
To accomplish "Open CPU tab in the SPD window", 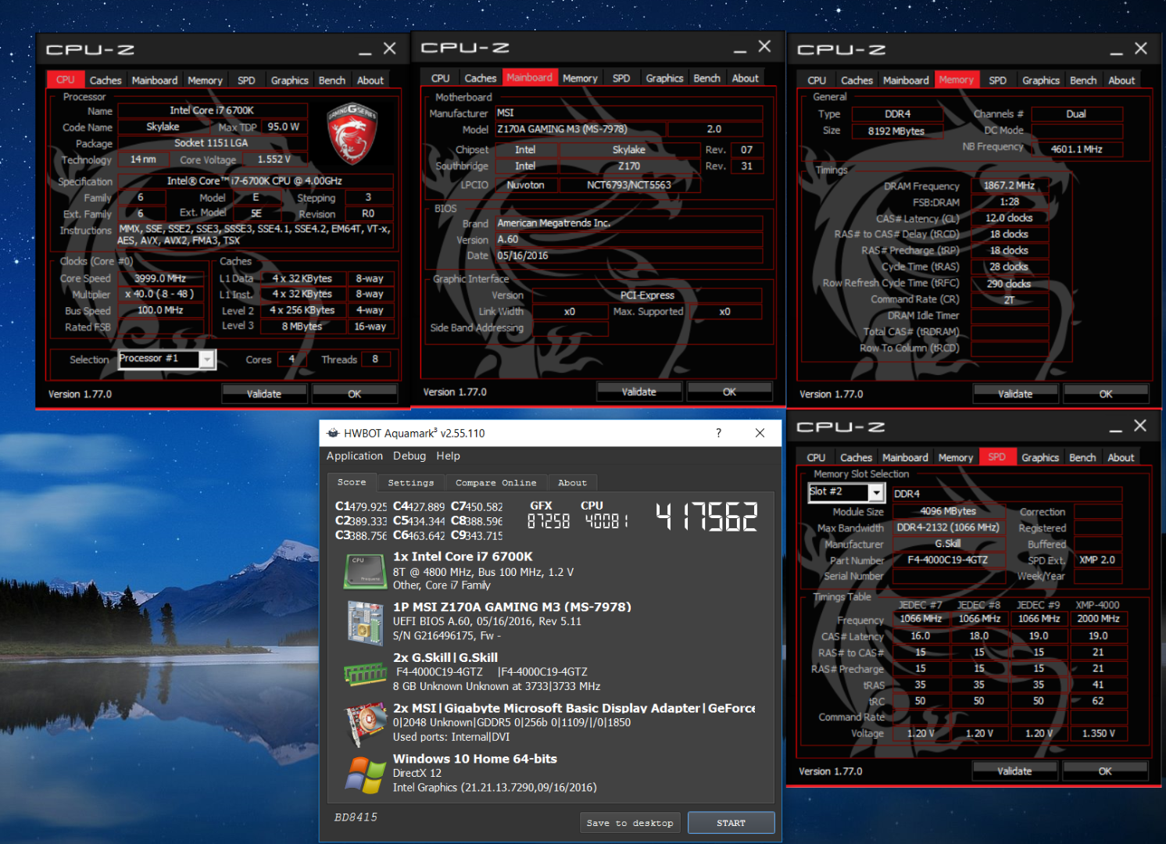I will pyautogui.click(x=816, y=457).
